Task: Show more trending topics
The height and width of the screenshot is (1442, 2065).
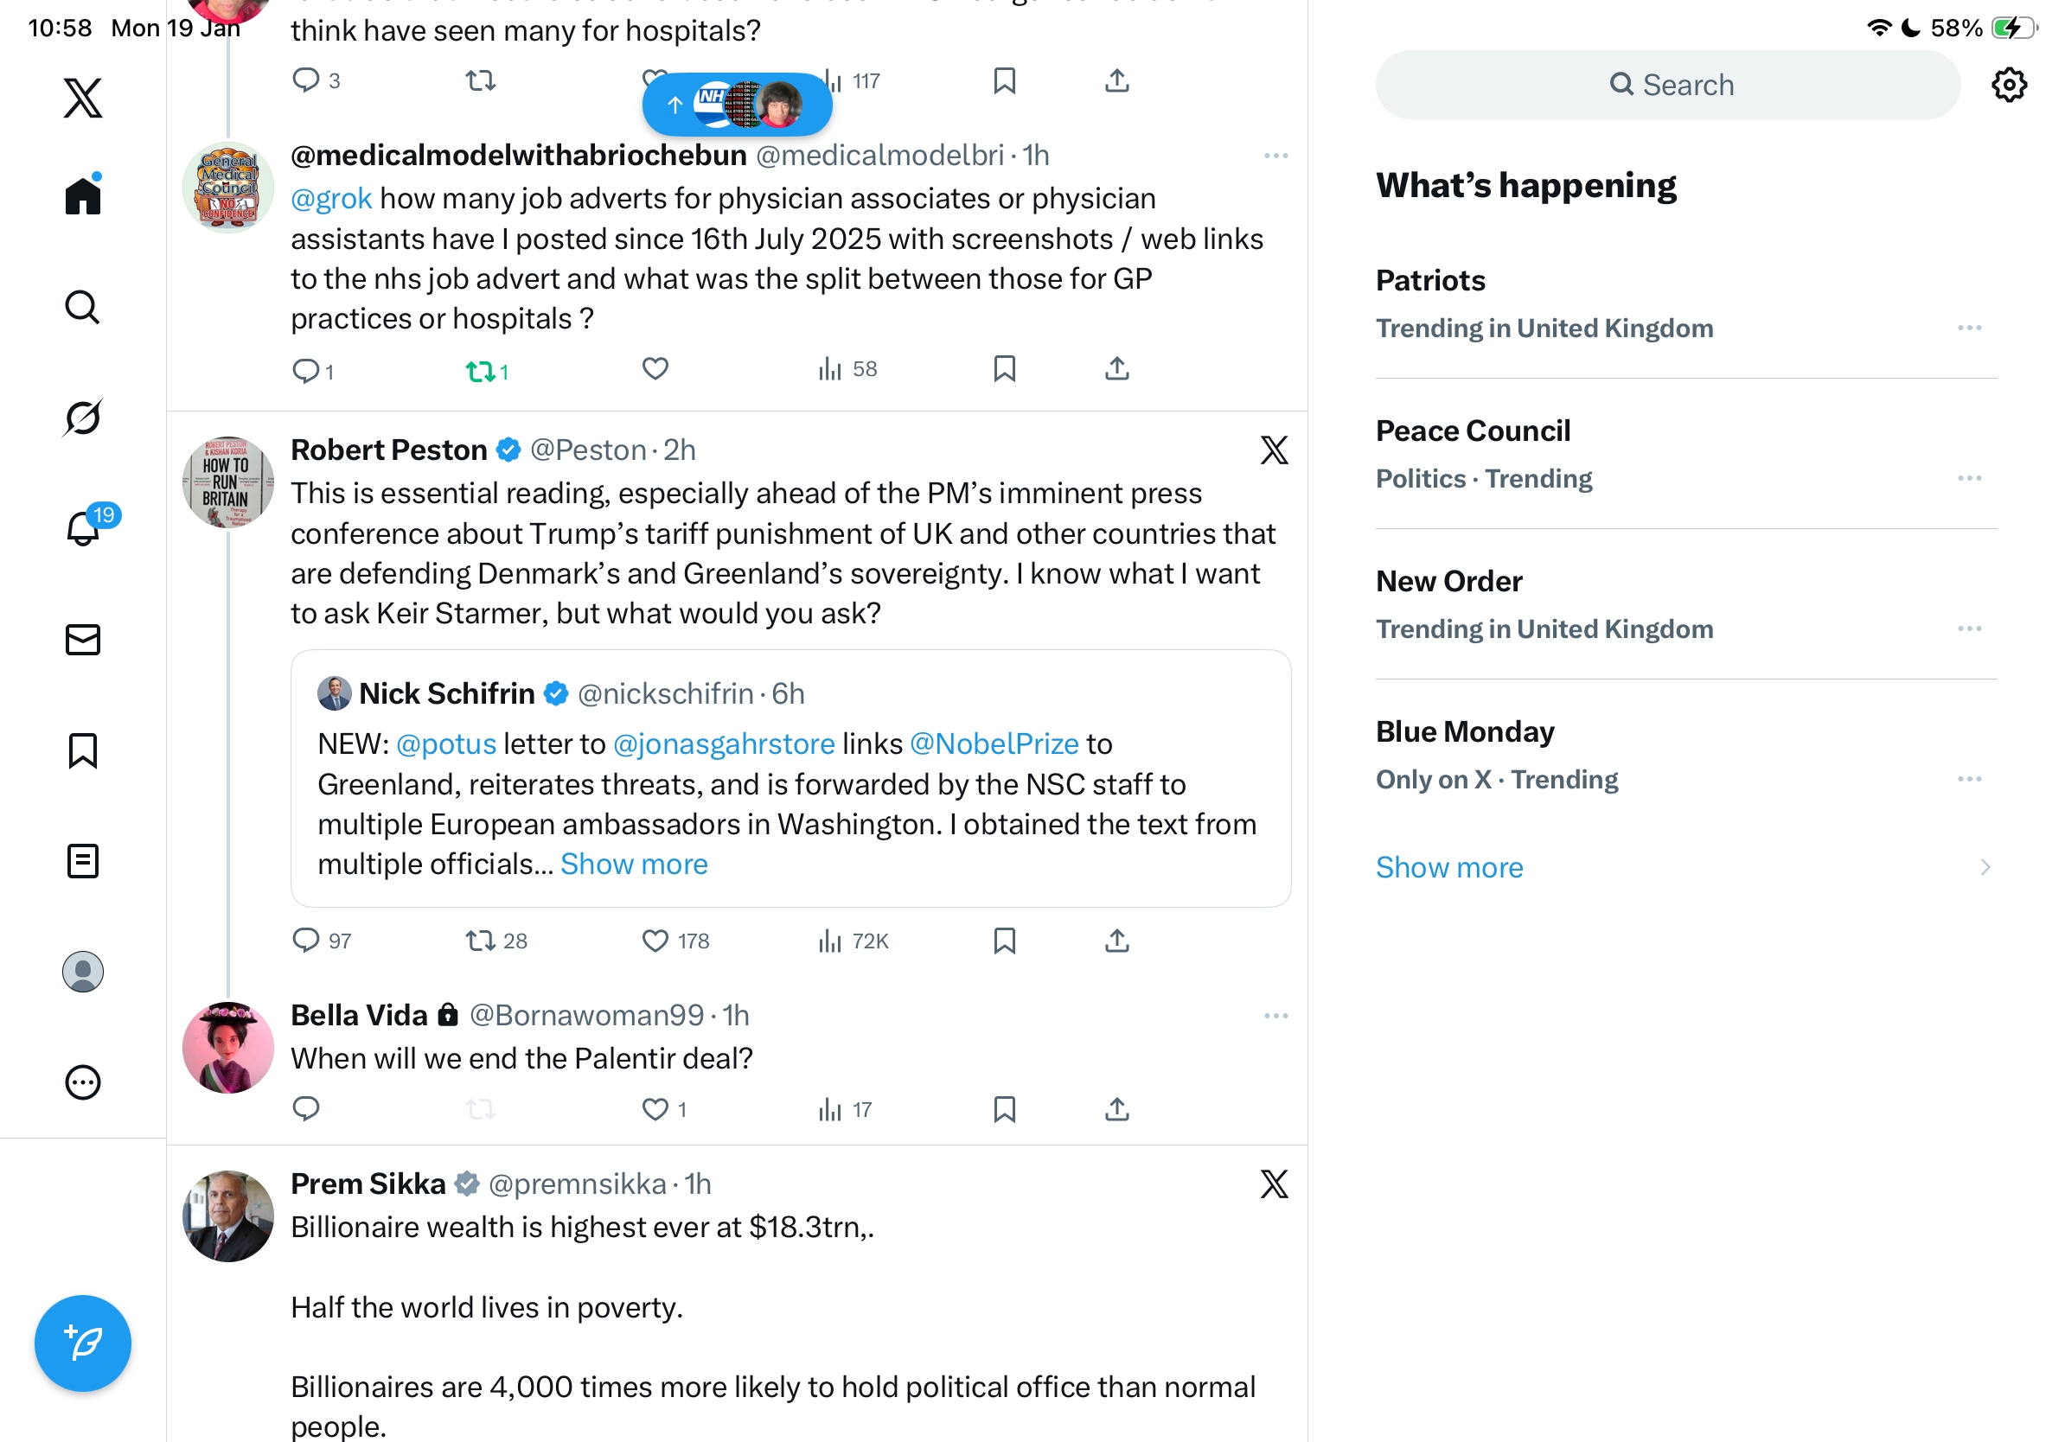Action: click(x=1449, y=868)
